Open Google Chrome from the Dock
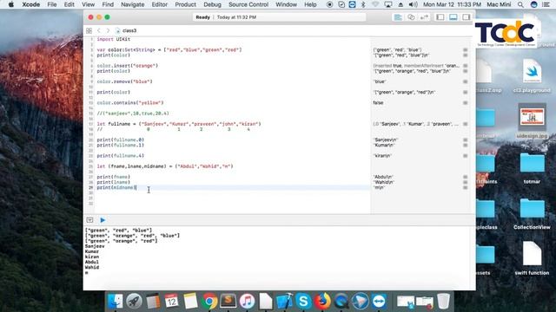Screen dimensions: 556x312 209,302
